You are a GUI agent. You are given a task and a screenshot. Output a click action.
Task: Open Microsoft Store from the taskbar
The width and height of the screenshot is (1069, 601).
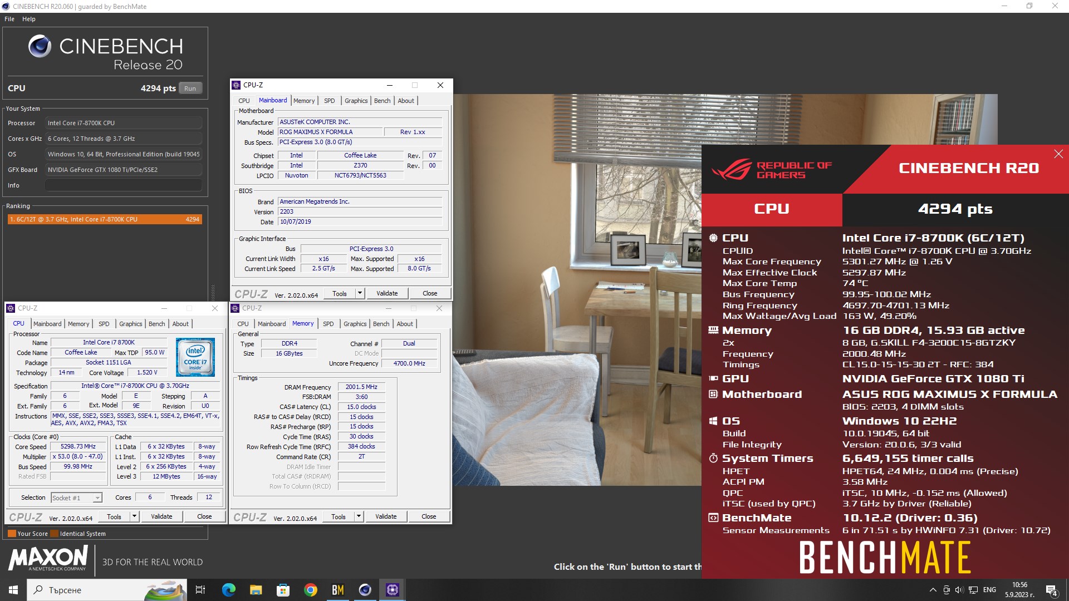[283, 590]
